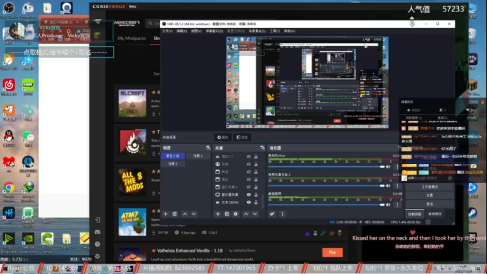Screen dimensions: 487x274
Task: Move scene down with Scenes down arrow
Action: coord(194,214)
